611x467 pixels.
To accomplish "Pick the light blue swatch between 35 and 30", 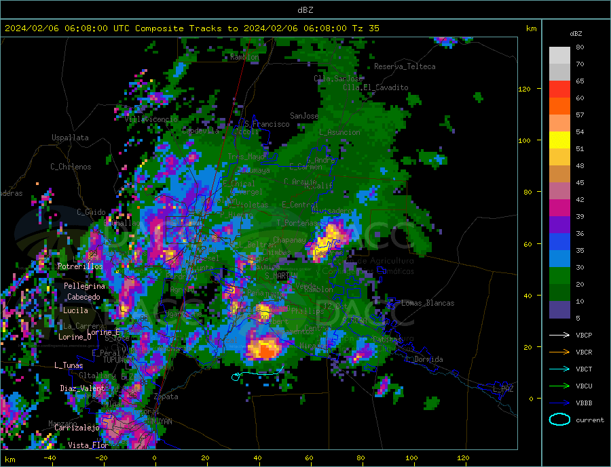I will (559, 259).
